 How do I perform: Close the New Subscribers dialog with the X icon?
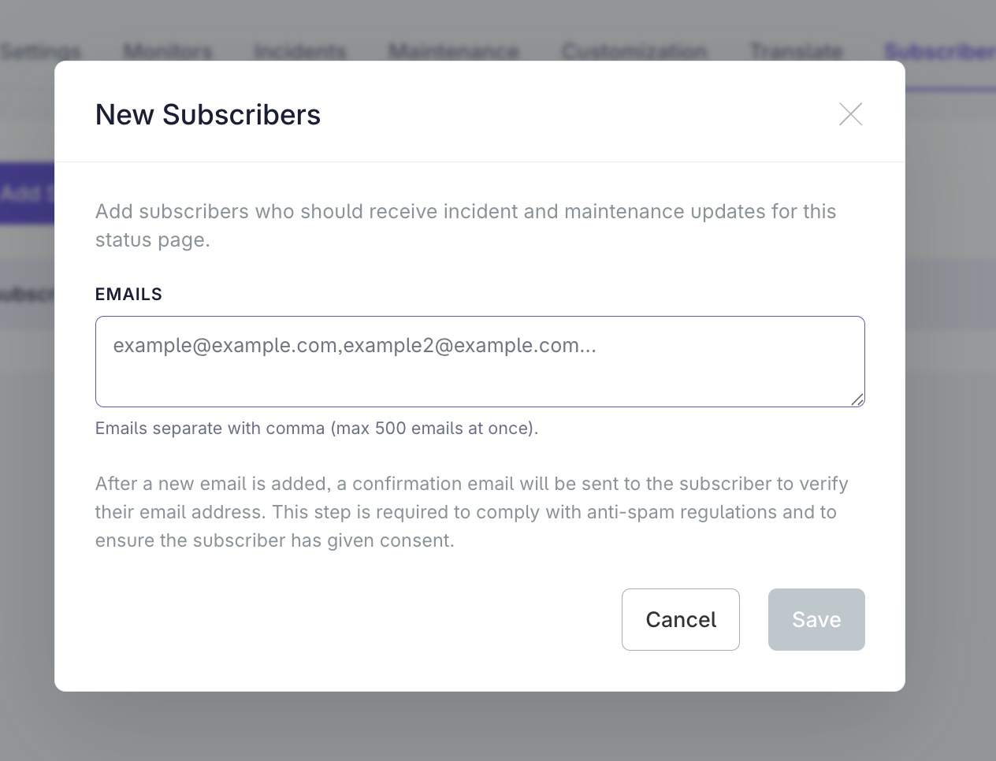[x=850, y=114]
